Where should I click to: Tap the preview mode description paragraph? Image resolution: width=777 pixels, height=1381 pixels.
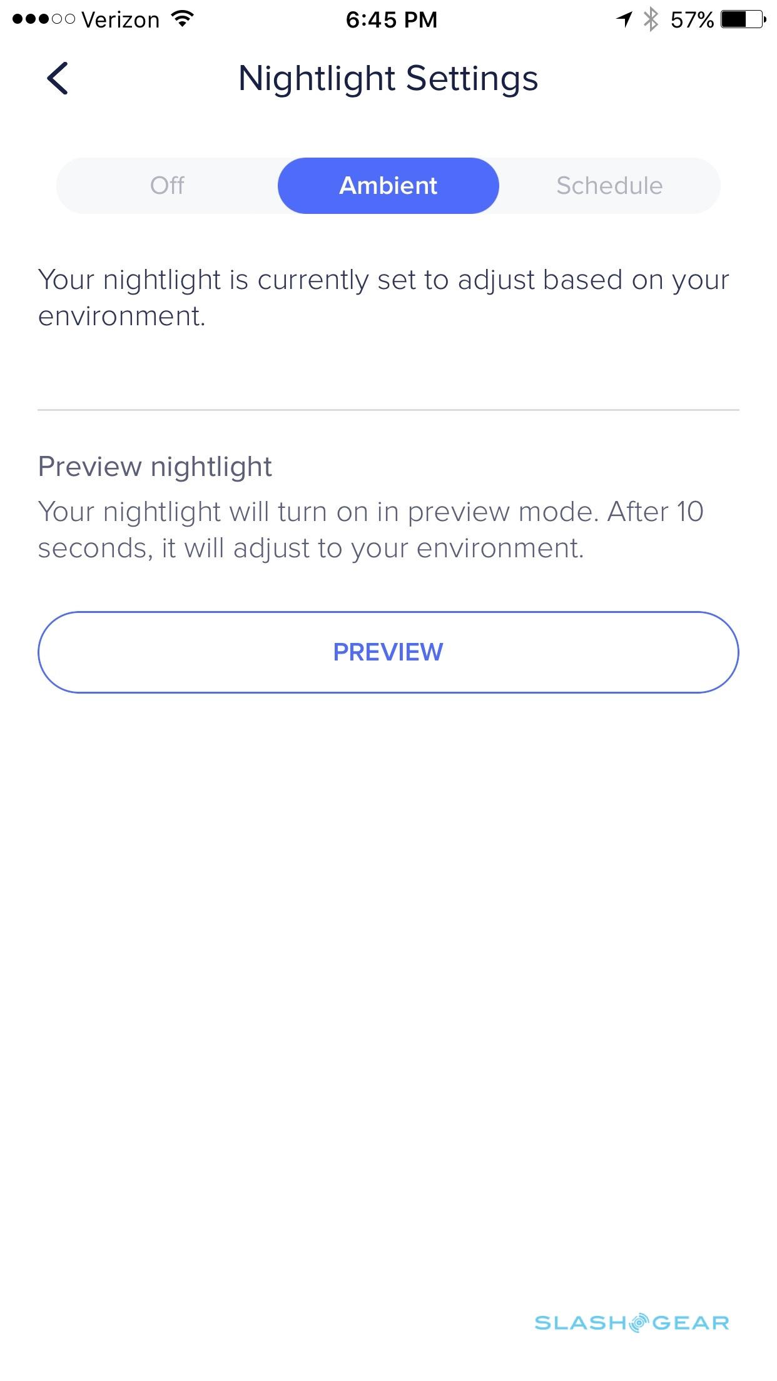click(370, 530)
